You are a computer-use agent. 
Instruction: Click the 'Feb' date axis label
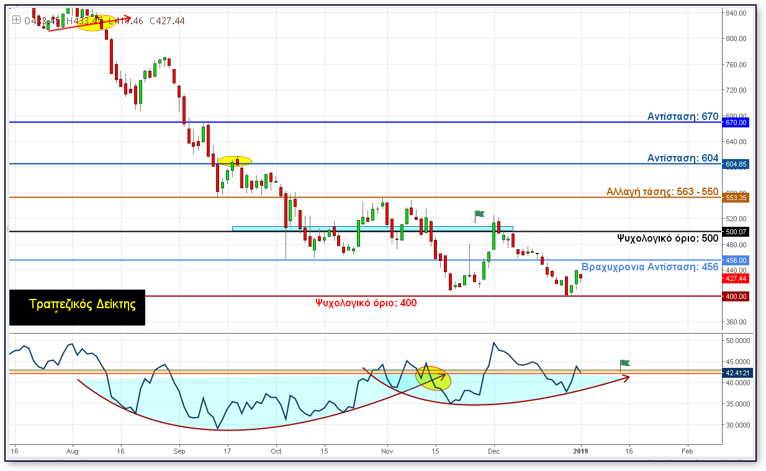click(687, 450)
